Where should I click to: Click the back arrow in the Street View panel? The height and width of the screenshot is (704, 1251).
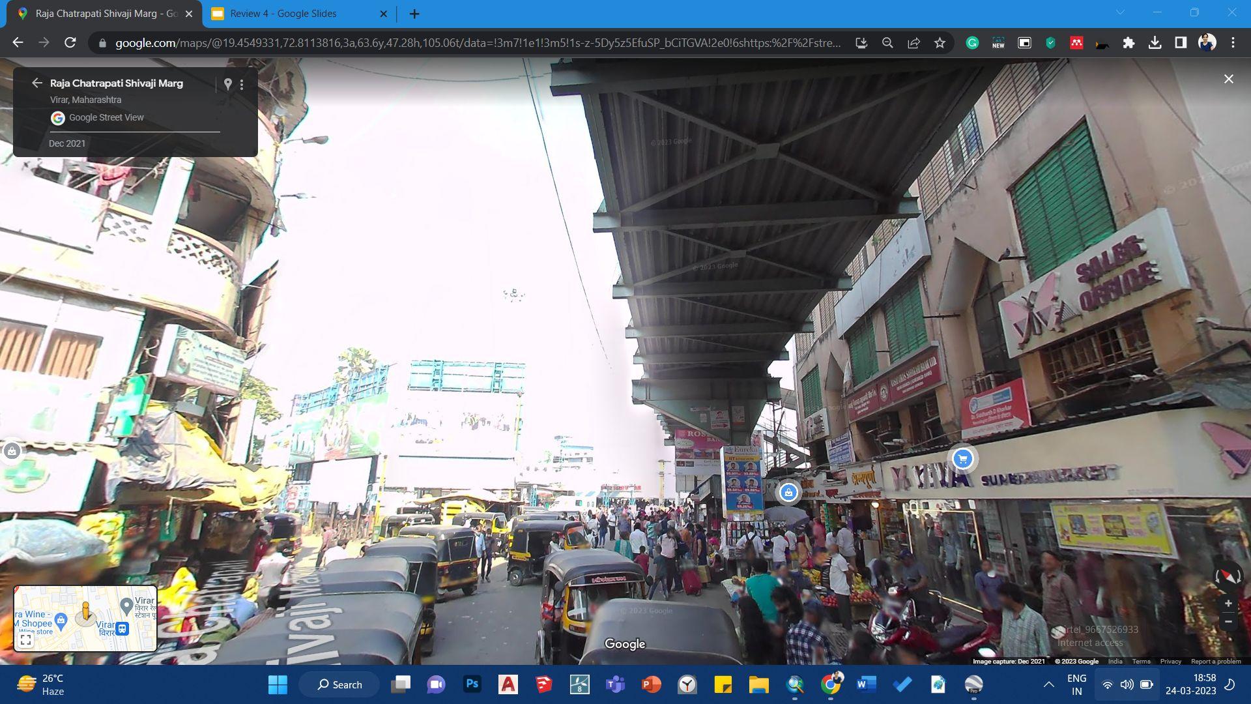coord(37,83)
